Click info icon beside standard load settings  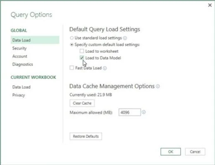point(125,38)
